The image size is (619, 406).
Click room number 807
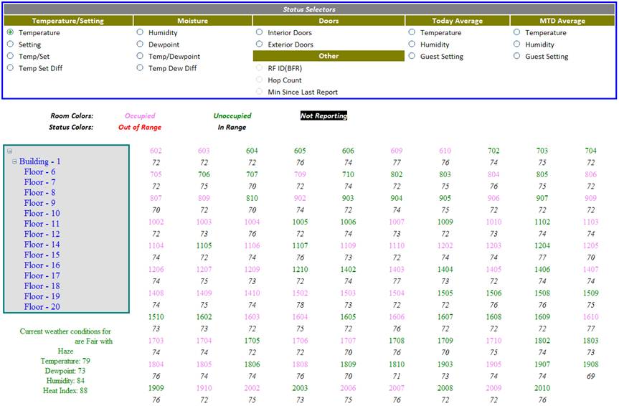[x=156, y=198]
